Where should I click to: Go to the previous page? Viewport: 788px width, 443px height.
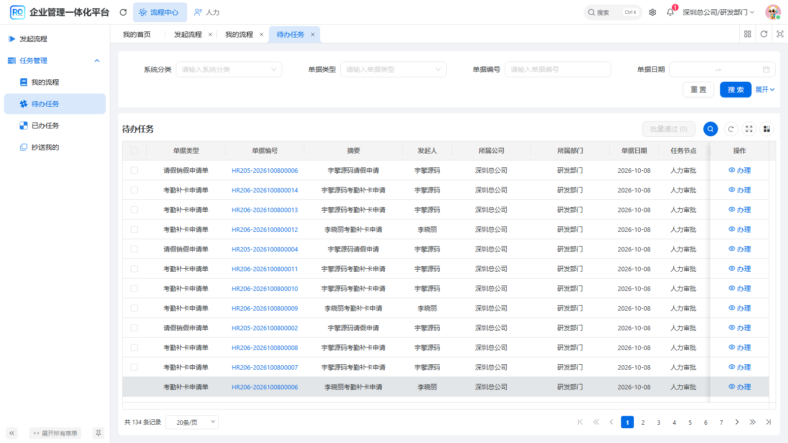click(x=612, y=422)
